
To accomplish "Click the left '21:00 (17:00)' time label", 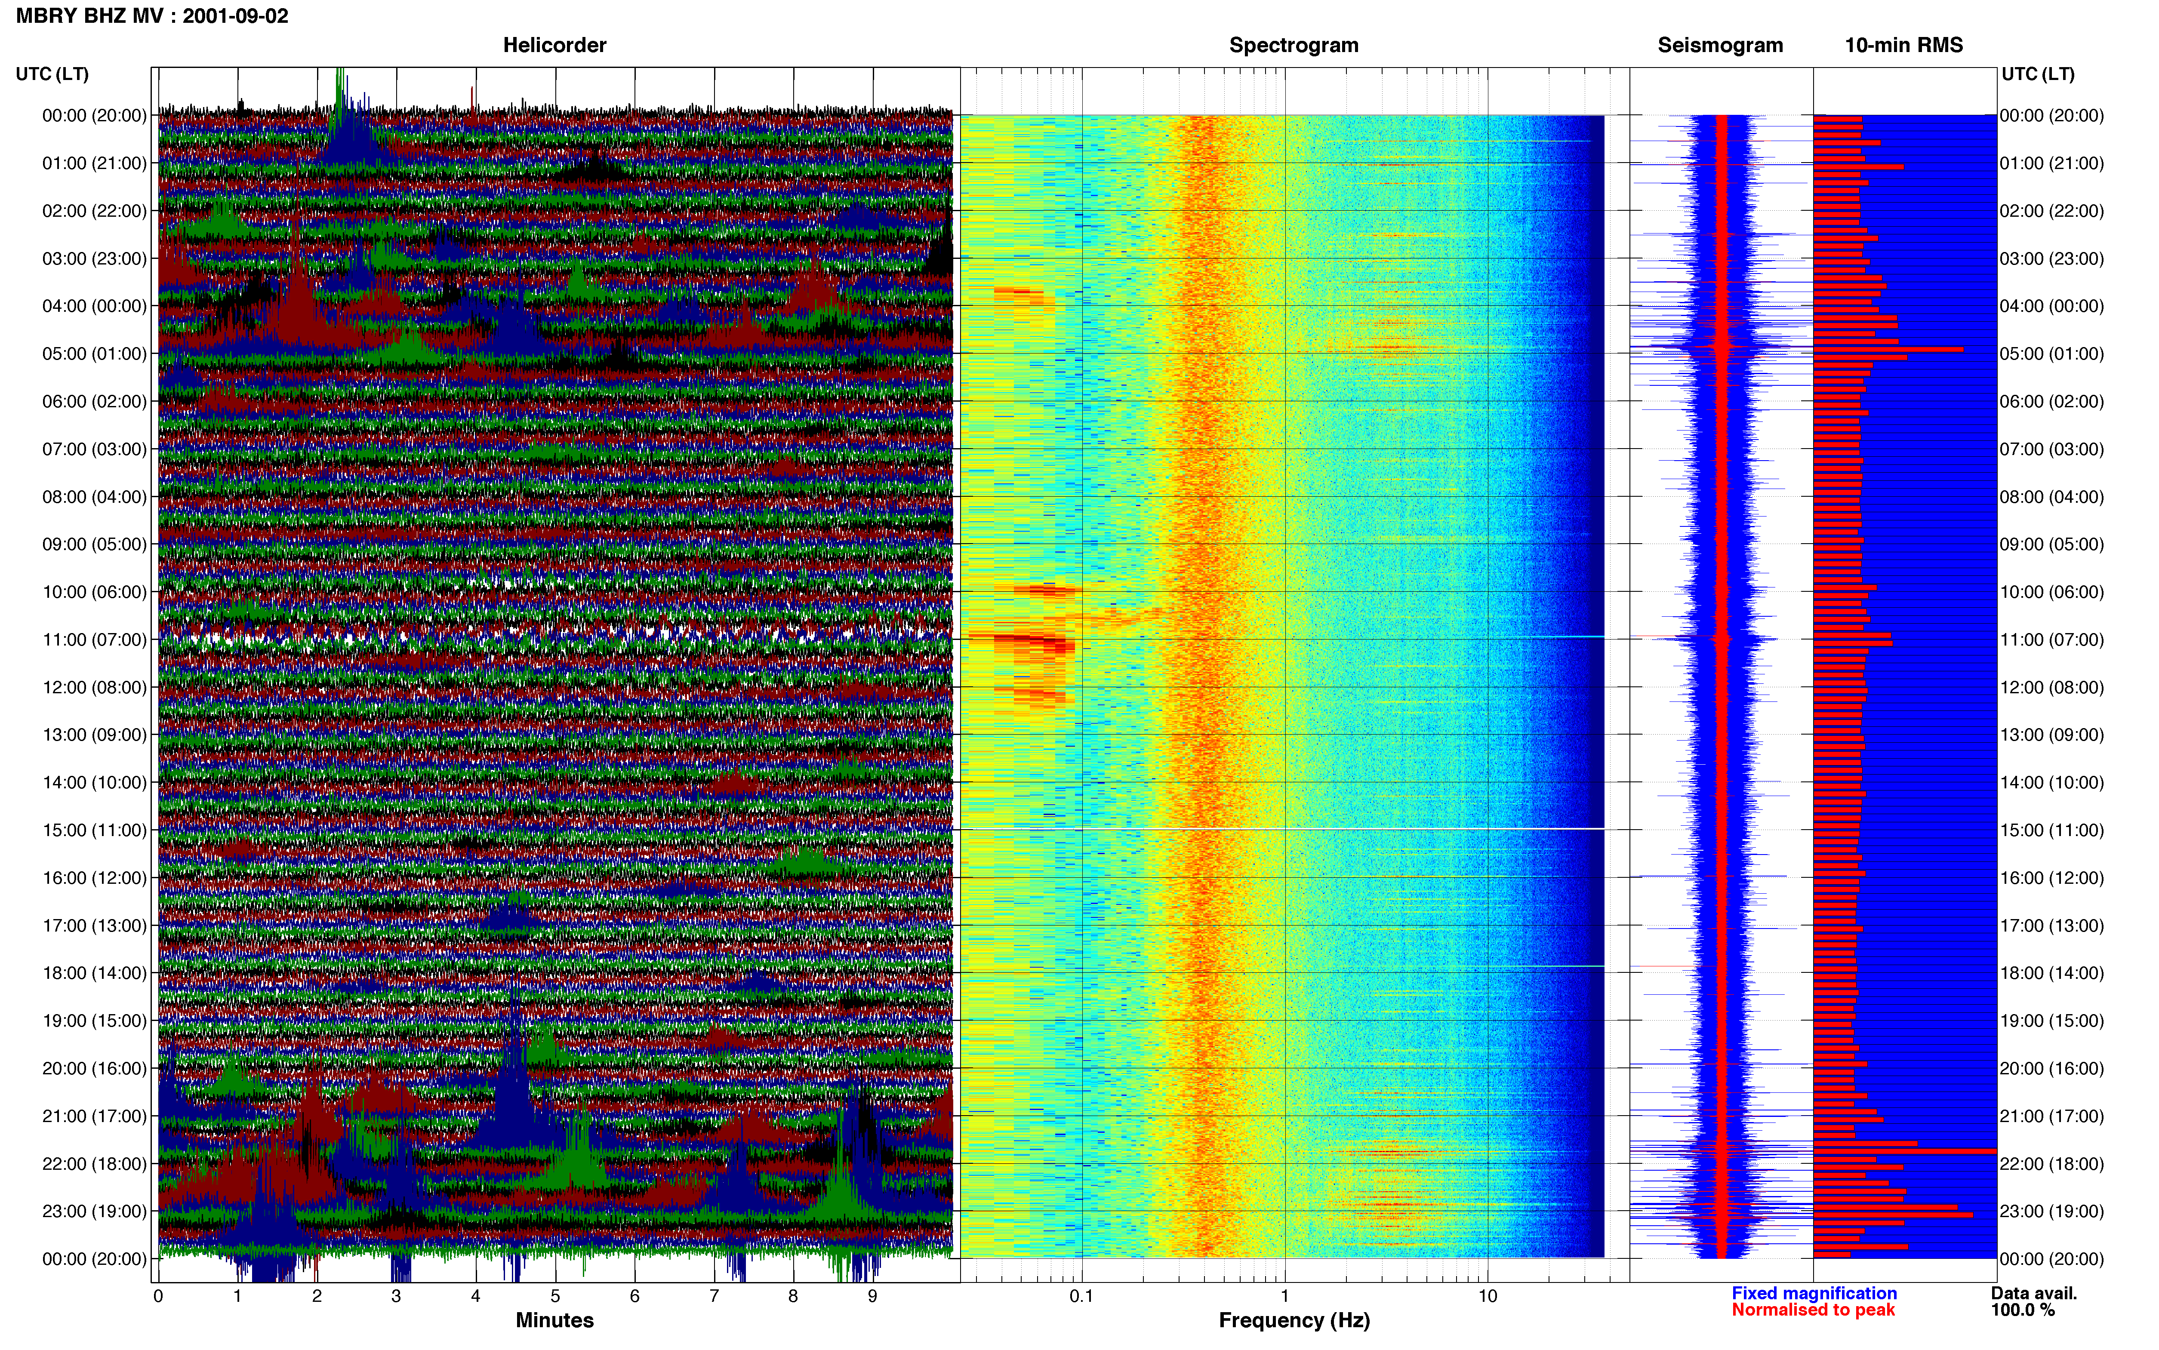I will click(95, 1116).
